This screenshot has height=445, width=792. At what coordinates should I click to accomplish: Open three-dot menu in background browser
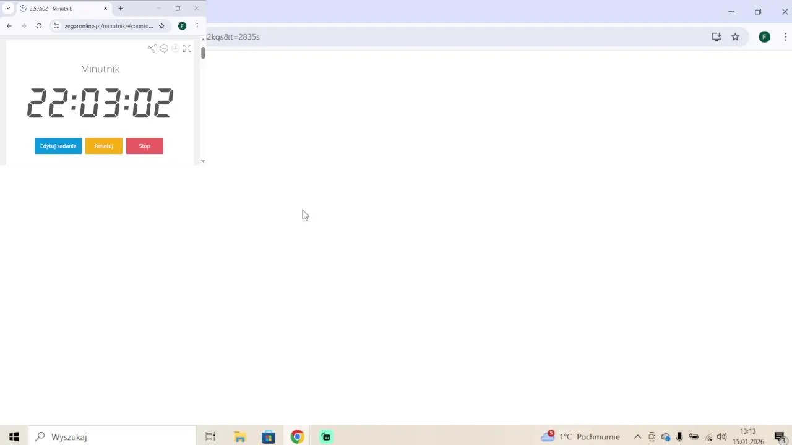(x=786, y=37)
